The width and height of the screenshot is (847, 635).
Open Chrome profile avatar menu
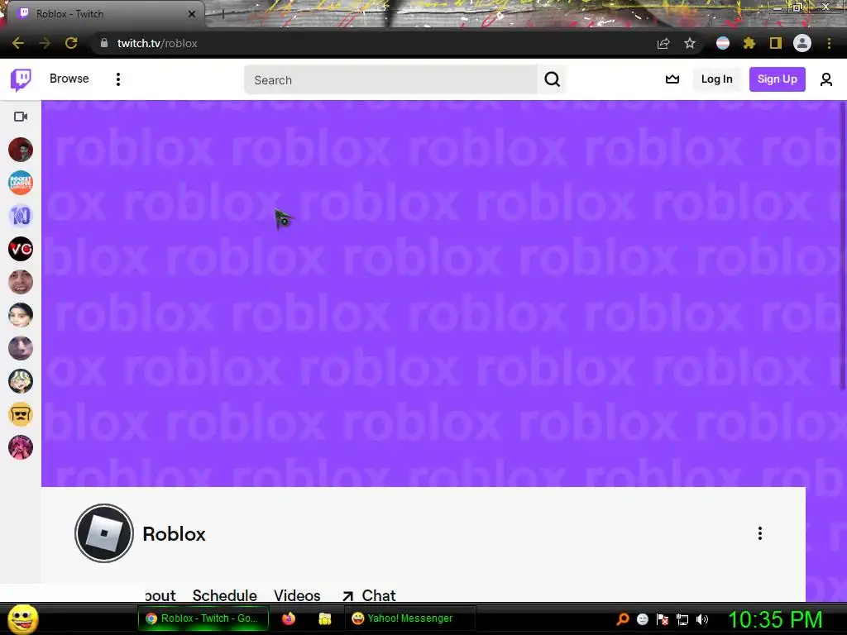[x=802, y=43]
